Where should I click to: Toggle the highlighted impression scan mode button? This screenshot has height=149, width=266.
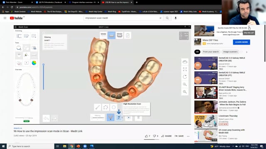click(111, 118)
